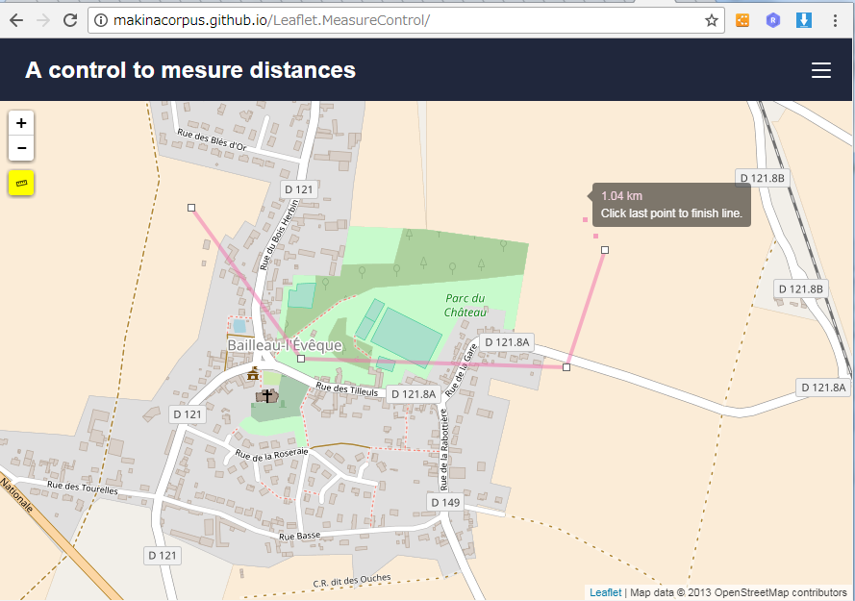855x601 pixels.
Task: Click the page title 'A control to mesure distances'
Action: (x=190, y=70)
